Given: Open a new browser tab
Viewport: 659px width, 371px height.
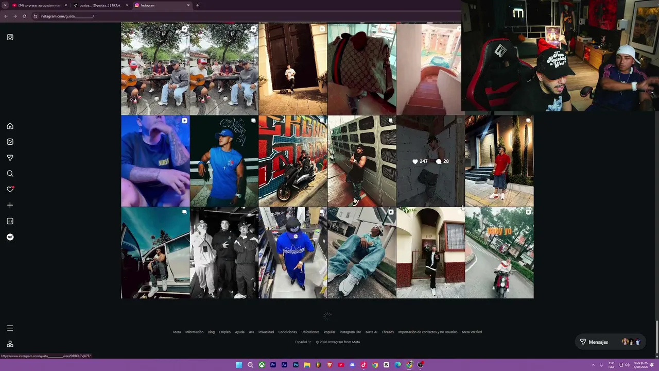Looking at the screenshot, I should 197,5.
